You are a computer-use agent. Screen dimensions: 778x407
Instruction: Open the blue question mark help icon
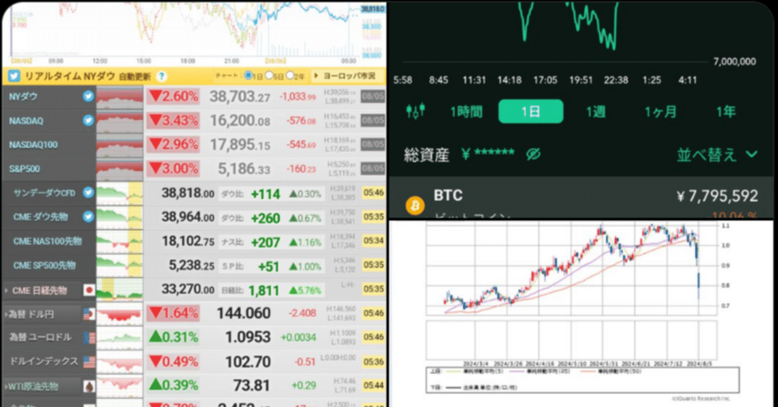pyautogui.click(x=161, y=77)
